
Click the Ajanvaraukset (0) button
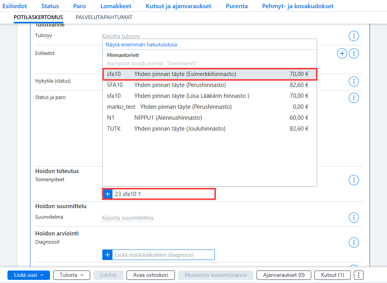[284, 275]
